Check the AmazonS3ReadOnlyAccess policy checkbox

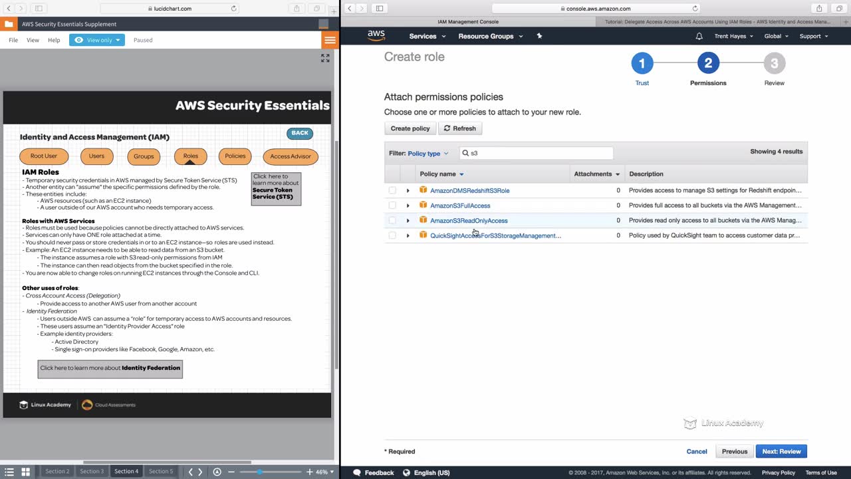click(392, 220)
